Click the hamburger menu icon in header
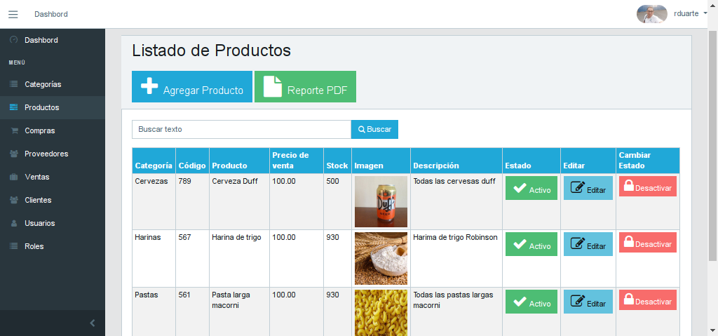 [x=13, y=15]
